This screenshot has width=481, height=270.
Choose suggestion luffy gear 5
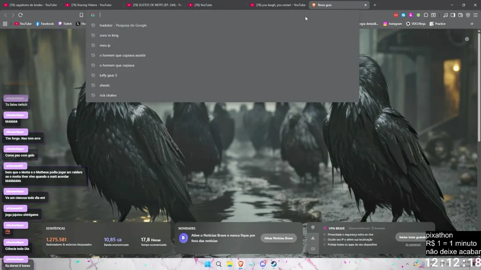[x=222, y=75]
